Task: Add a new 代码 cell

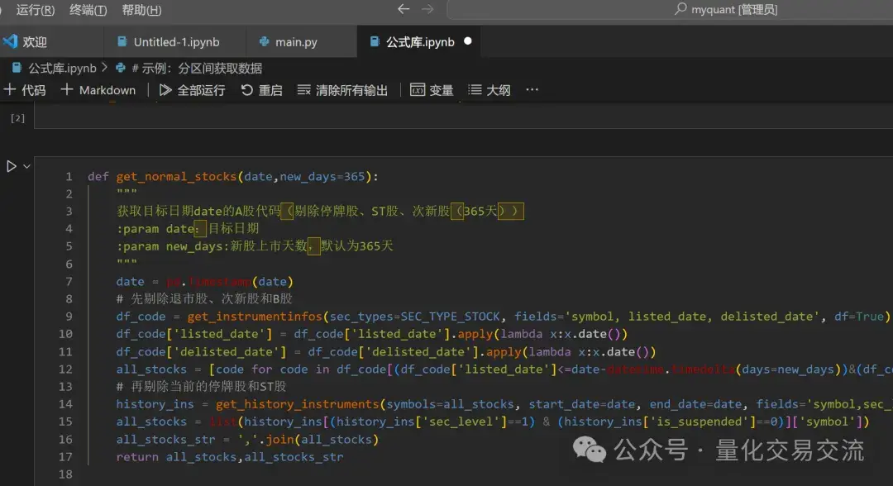Action: coord(25,90)
